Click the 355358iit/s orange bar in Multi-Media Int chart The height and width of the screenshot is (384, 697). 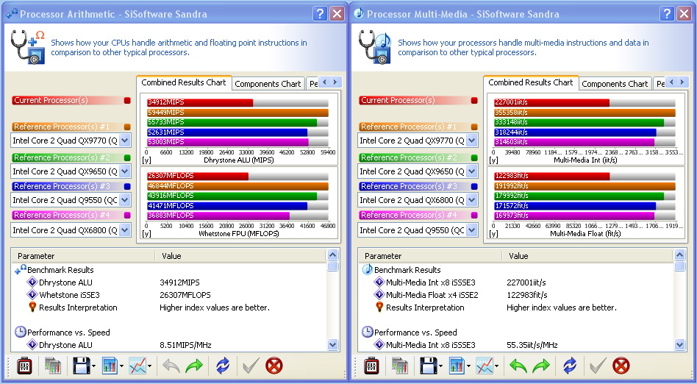(585, 113)
